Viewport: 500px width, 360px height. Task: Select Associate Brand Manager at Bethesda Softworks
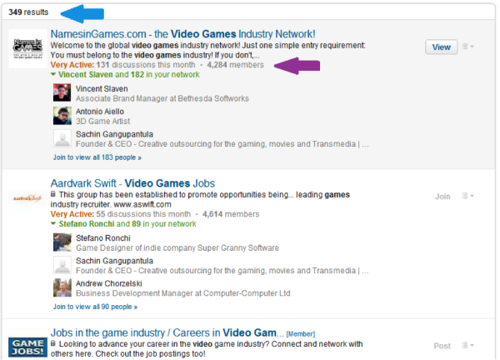pyautogui.click(x=162, y=98)
